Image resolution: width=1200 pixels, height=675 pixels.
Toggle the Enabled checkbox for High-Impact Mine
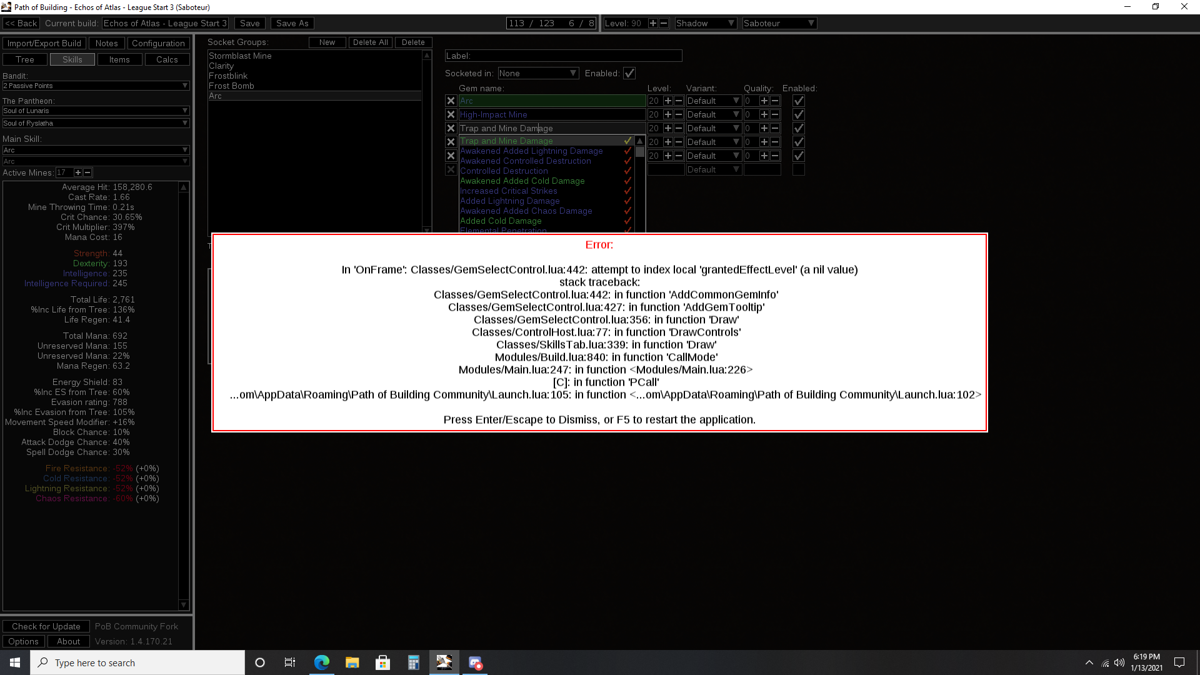[798, 114]
